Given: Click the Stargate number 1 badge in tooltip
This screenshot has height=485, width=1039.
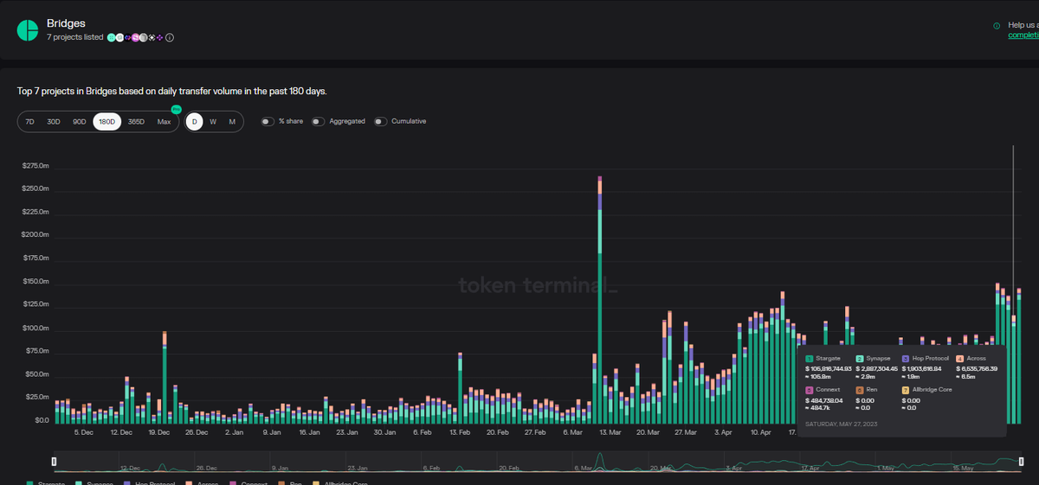Looking at the screenshot, I should click(810, 358).
